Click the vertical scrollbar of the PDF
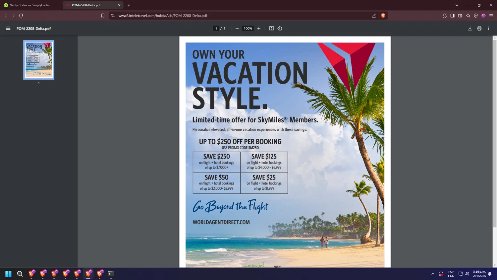Screen dimensions: 497x280 (x=495, y=134)
